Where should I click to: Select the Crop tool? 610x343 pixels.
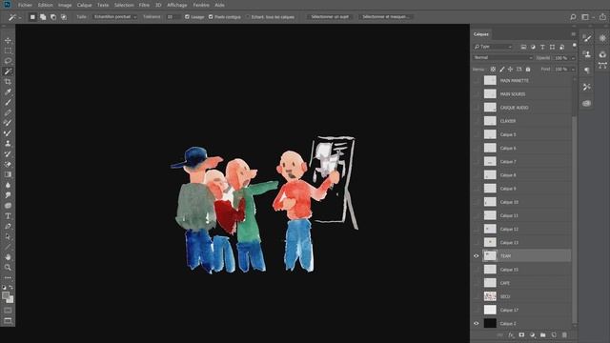pyautogui.click(x=8, y=82)
